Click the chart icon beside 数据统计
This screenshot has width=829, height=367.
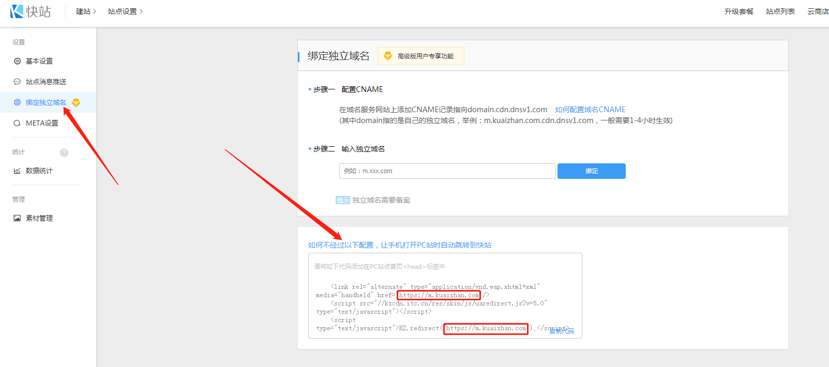tap(17, 171)
